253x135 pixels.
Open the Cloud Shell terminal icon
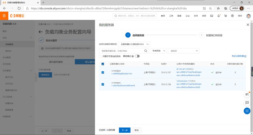point(211,16)
